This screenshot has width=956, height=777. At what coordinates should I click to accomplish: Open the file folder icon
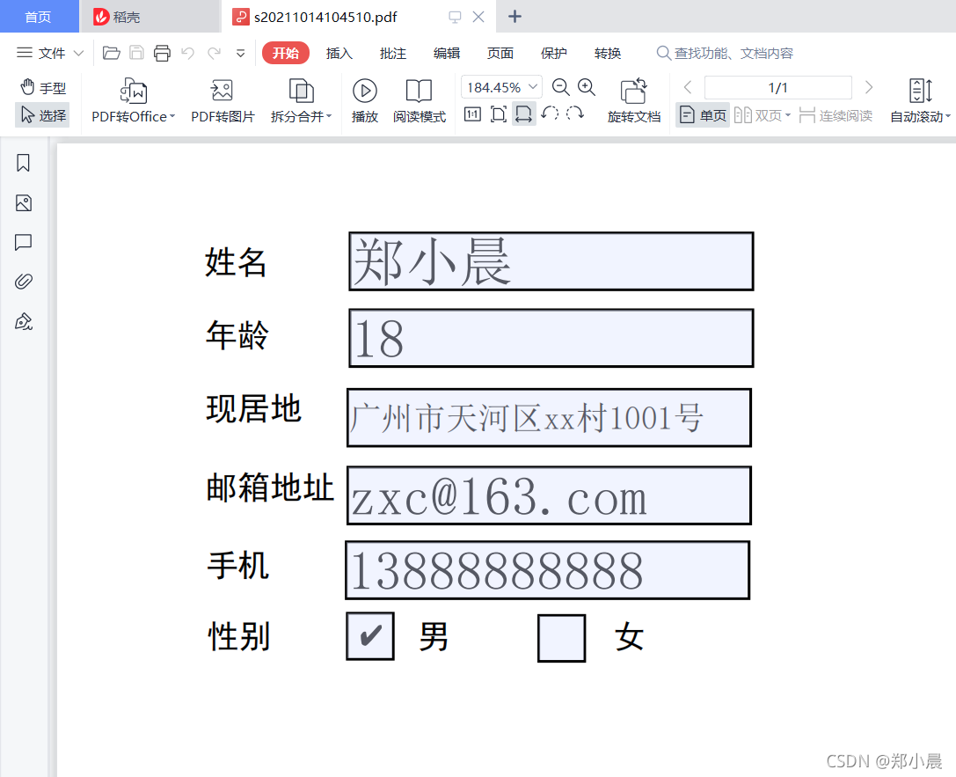[x=111, y=53]
